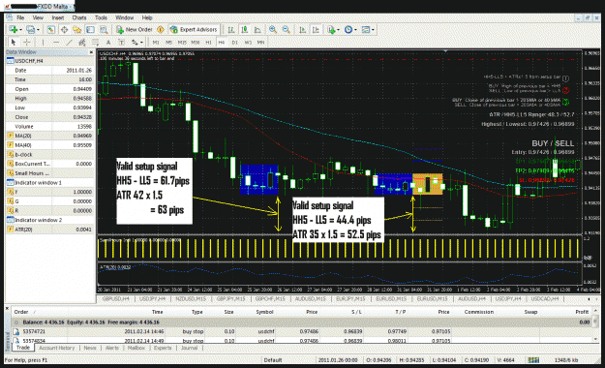This screenshot has height=368, width=605.
Task: Select the Text 'A' drawing tool
Action: (x=108, y=42)
